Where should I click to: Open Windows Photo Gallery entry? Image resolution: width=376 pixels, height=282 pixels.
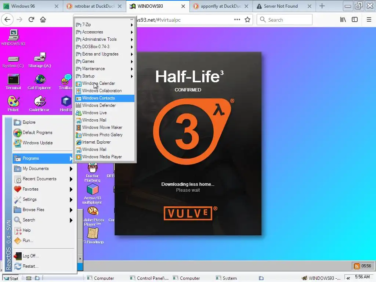[x=105, y=135]
